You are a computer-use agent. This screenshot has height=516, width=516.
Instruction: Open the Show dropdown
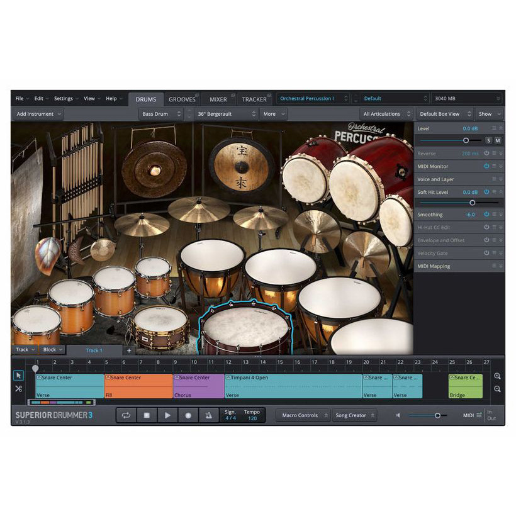[x=490, y=114]
